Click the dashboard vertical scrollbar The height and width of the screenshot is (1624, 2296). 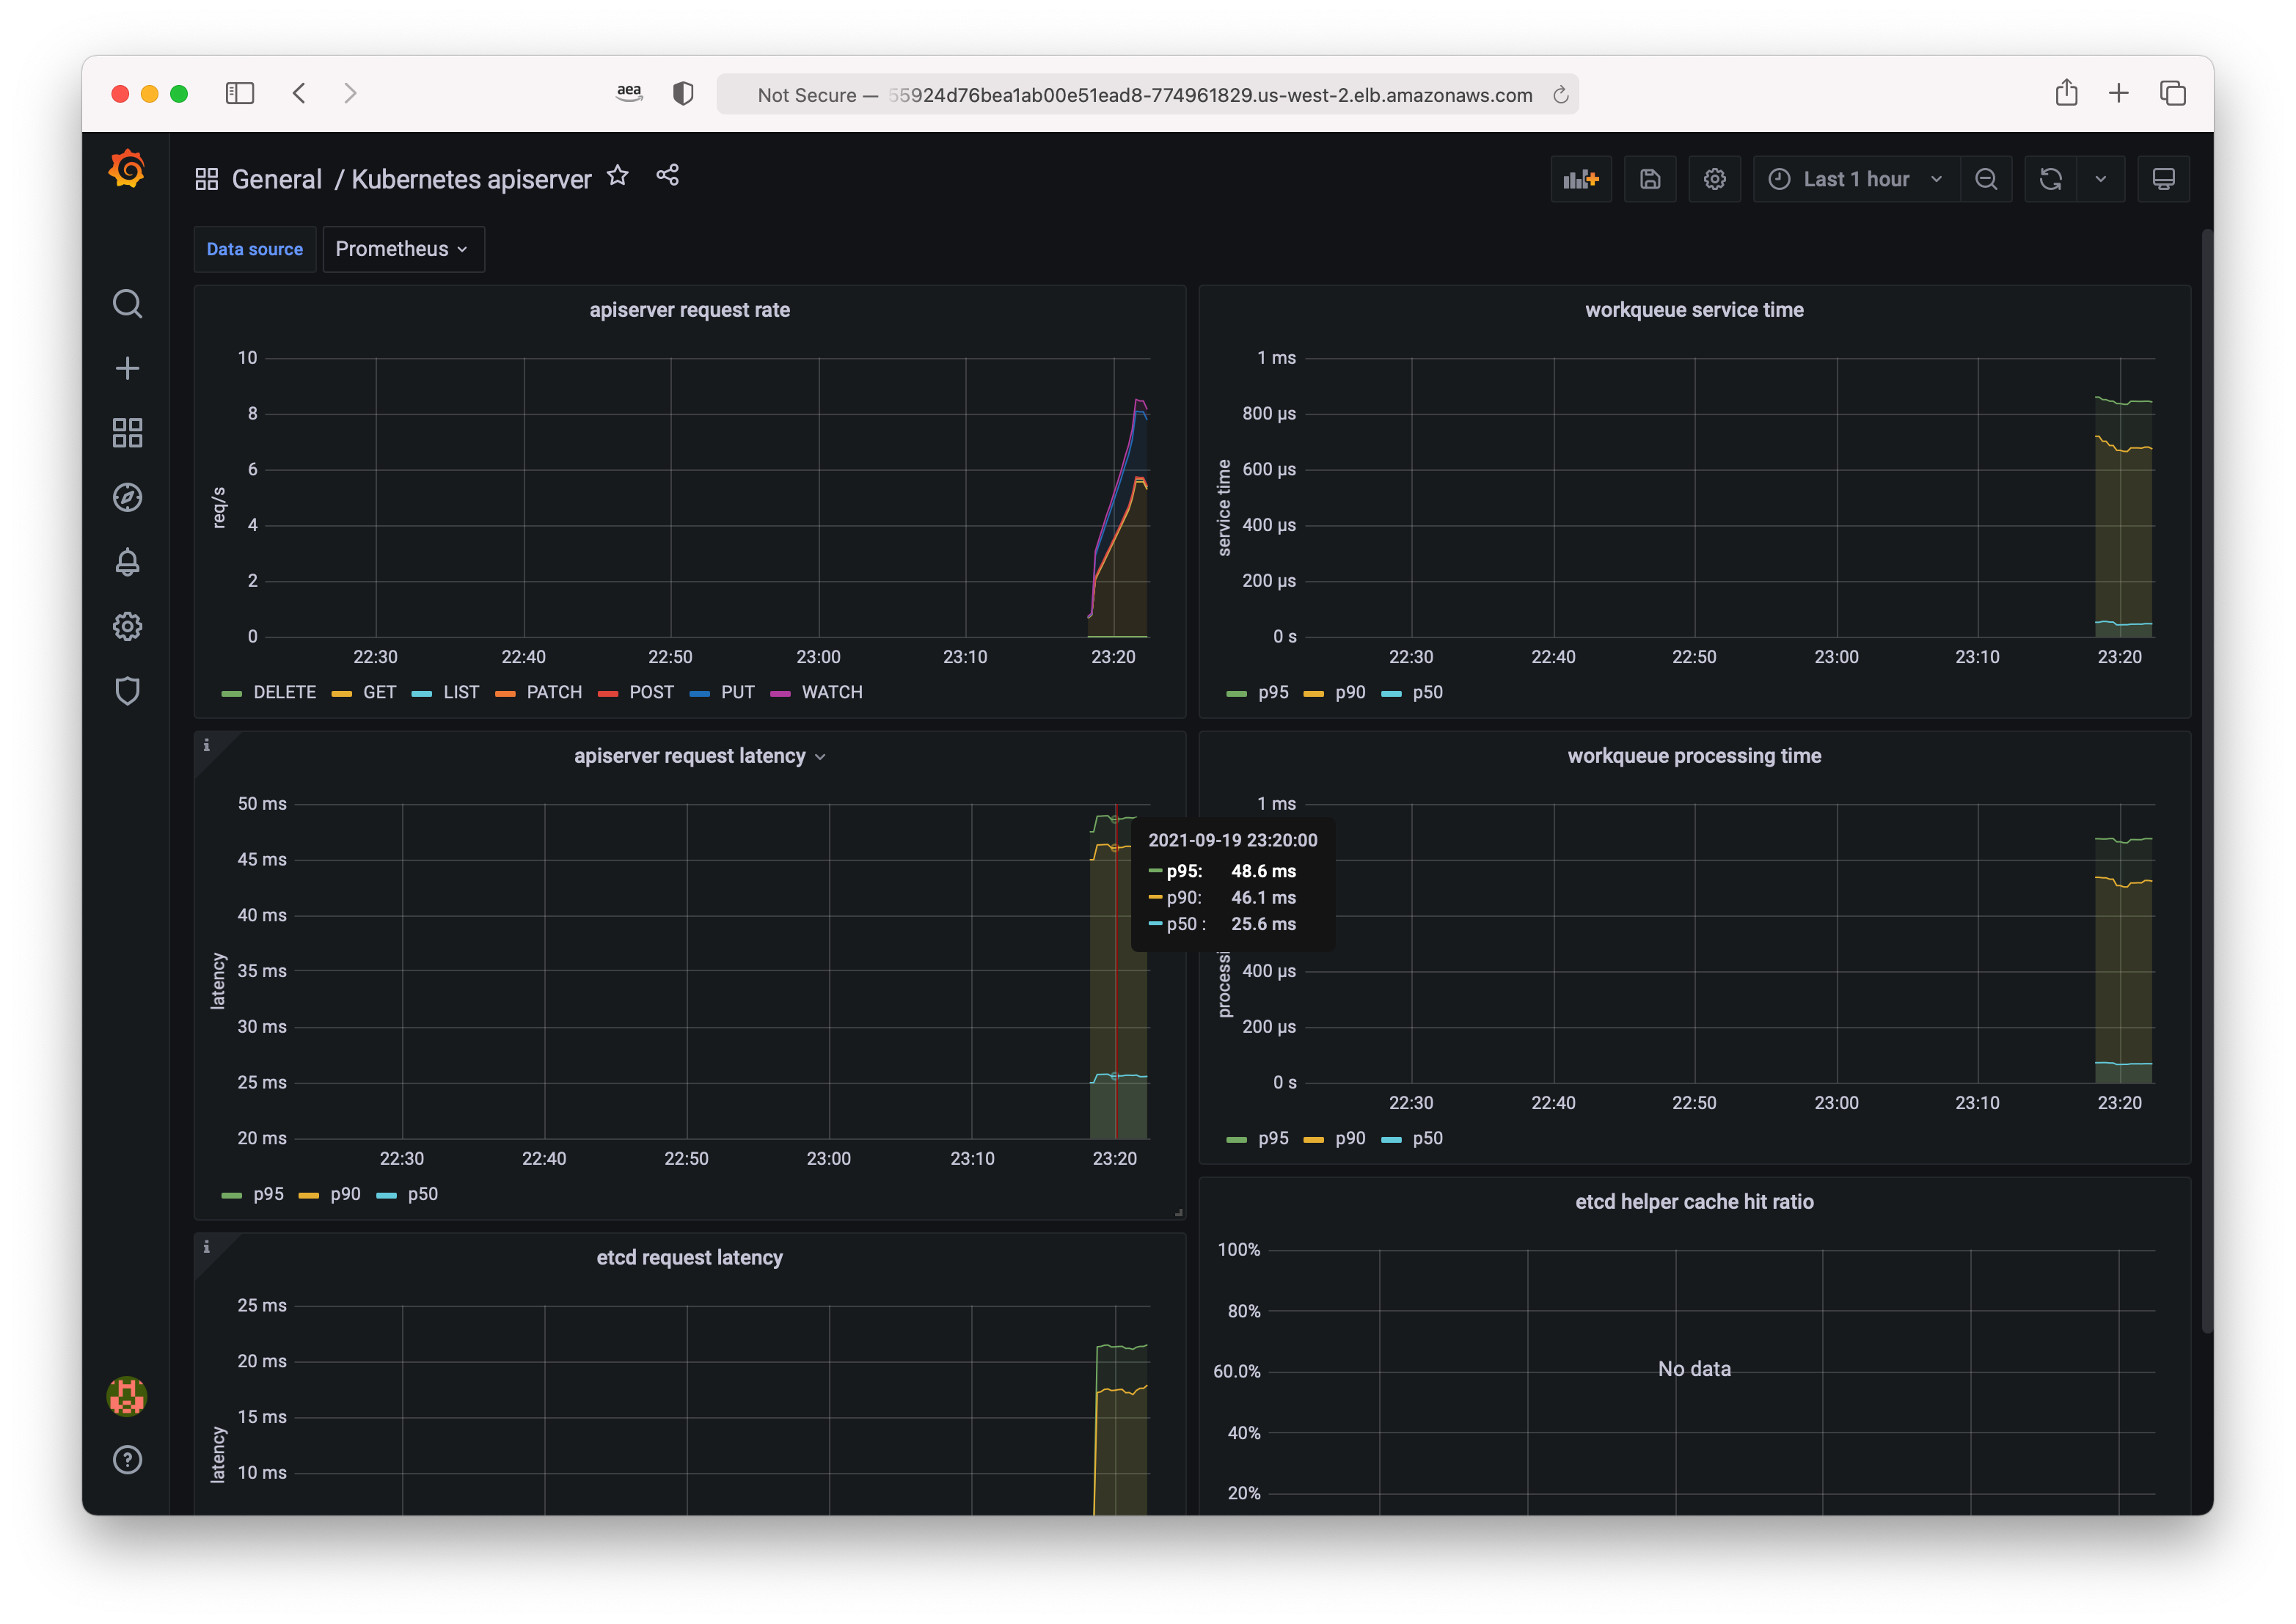click(2207, 780)
